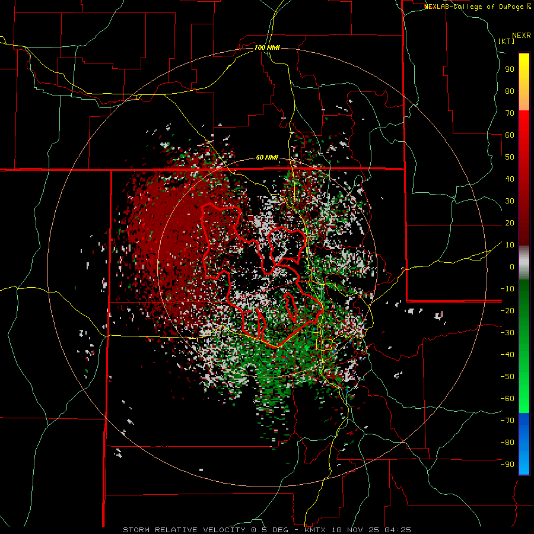Click the 90 value on velocity scale
This screenshot has width=534, height=534.
click(x=510, y=69)
